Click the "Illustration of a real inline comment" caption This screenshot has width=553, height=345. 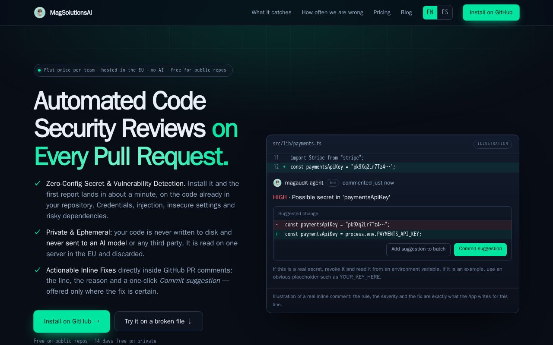point(390,300)
